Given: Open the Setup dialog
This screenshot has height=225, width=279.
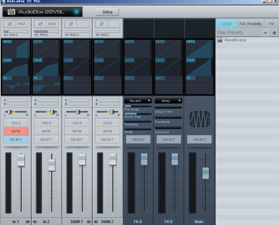Looking at the screenshot, I should click(107, 12).
